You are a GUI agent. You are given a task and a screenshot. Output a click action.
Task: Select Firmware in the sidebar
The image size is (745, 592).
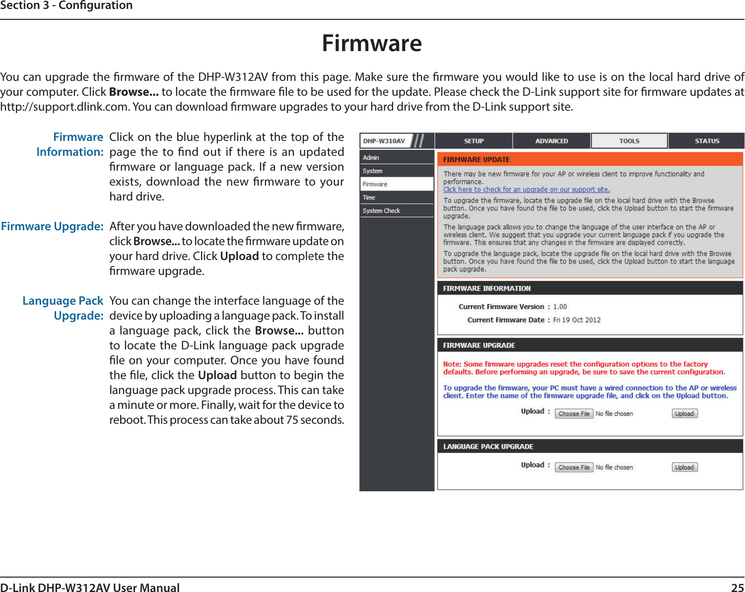(397, 184)
